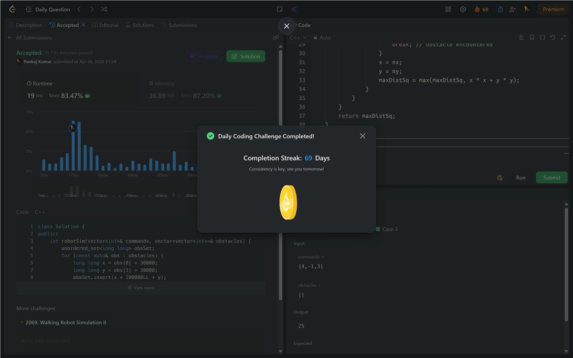Select the Case 3 test tab

point(387,229)
